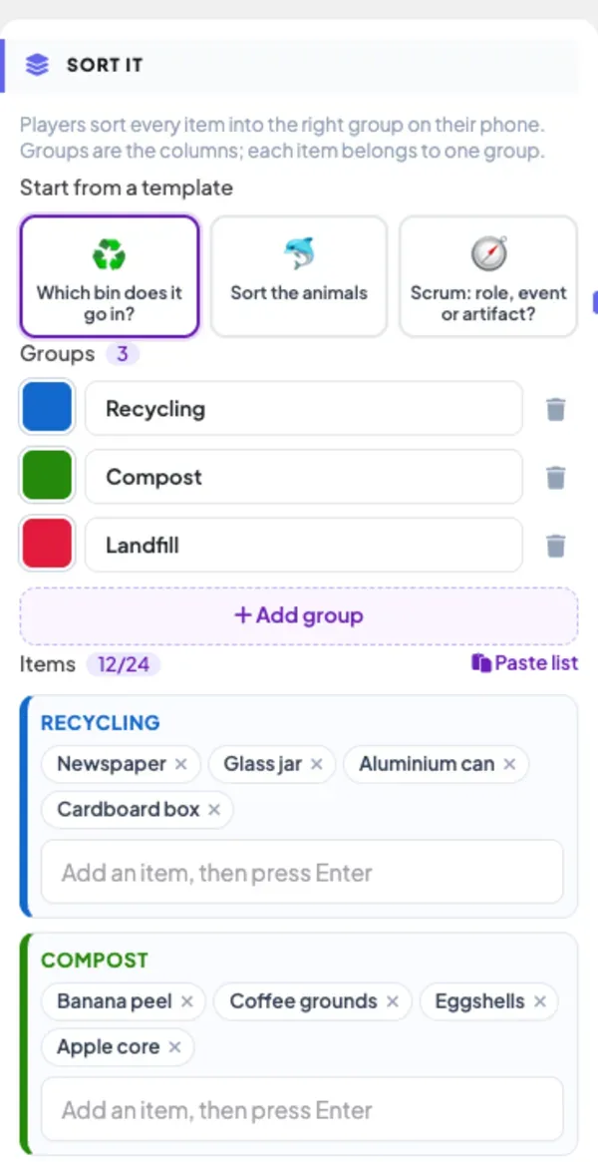This screenshot has width=598, height=1162.
Task: Remove the Banana peel item
Action: point(187,1002)
